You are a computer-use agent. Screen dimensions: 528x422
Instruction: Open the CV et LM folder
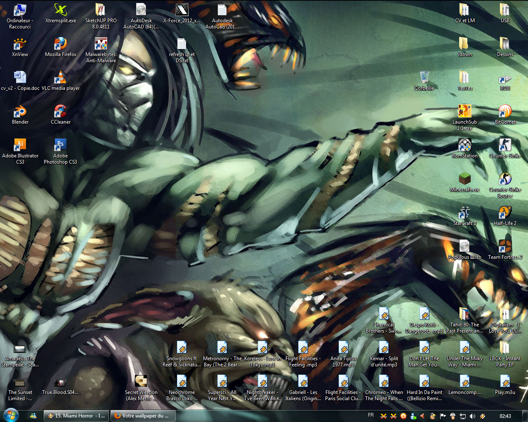(464, 14)
